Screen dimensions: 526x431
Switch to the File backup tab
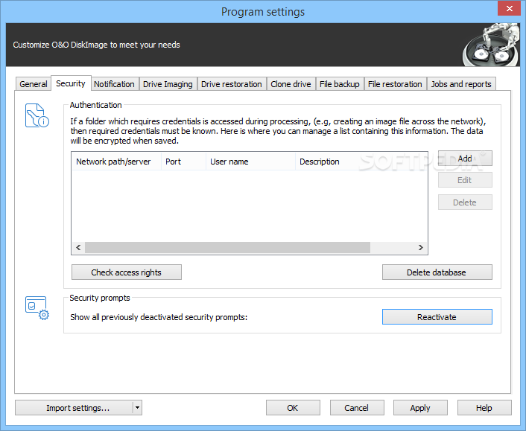click(340, 84)
